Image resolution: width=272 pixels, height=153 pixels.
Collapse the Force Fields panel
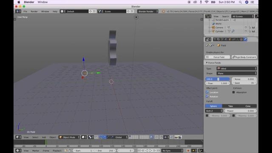207,63
